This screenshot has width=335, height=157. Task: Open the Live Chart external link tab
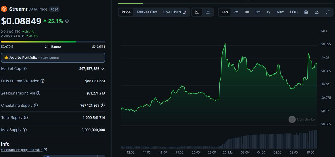[174, 12]
